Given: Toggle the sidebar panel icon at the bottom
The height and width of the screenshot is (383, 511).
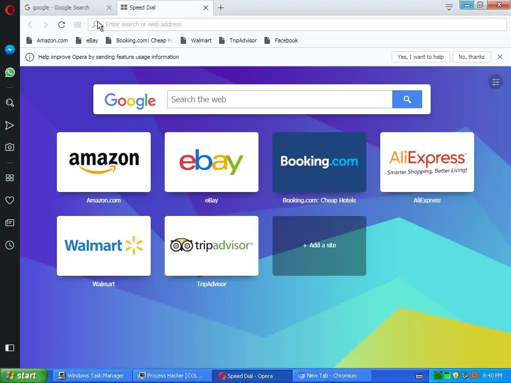Looking at the screenshot, I should pos(10,348).
